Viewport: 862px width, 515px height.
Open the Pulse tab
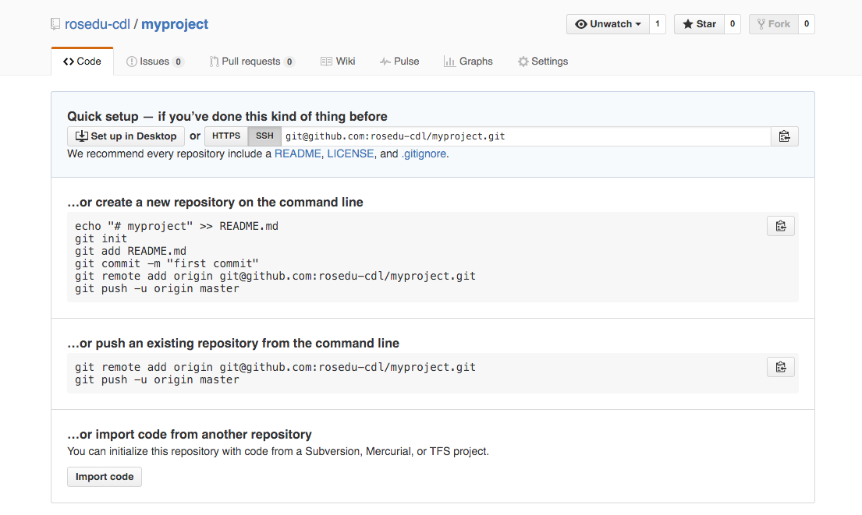tap(399, 62)
